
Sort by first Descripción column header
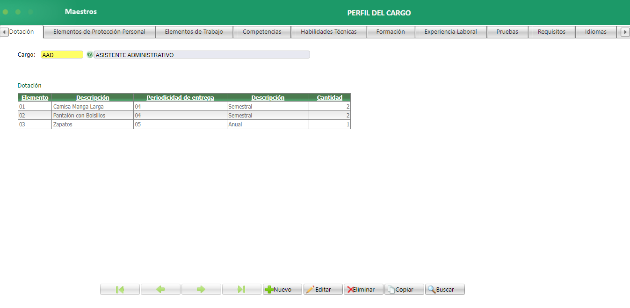click(x=93, y=98)
